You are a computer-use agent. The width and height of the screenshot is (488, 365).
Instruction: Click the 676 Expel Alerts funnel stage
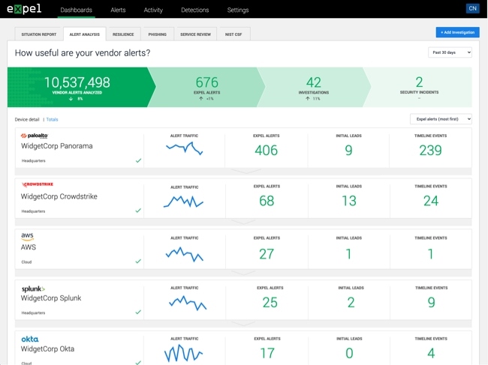[206, 87]
